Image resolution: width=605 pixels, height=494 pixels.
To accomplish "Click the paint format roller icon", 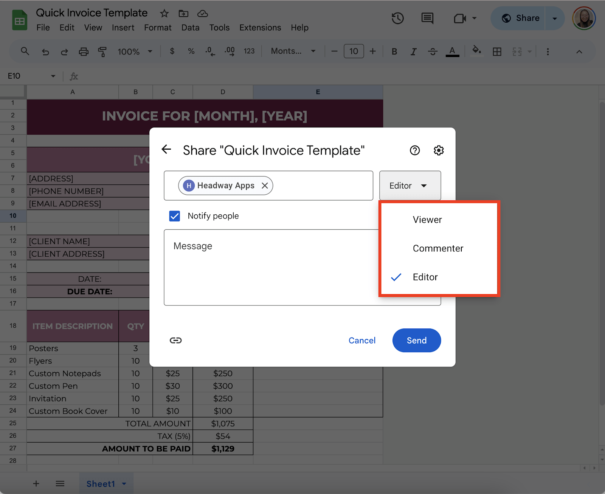I will point(102,51).
